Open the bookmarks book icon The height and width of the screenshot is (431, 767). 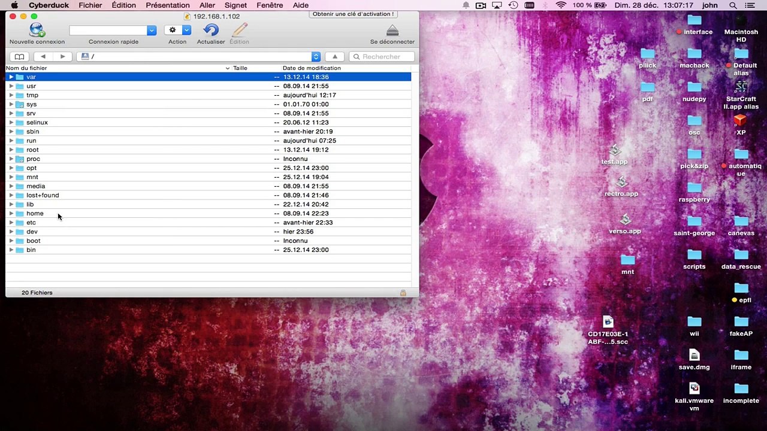coord(19,56)
